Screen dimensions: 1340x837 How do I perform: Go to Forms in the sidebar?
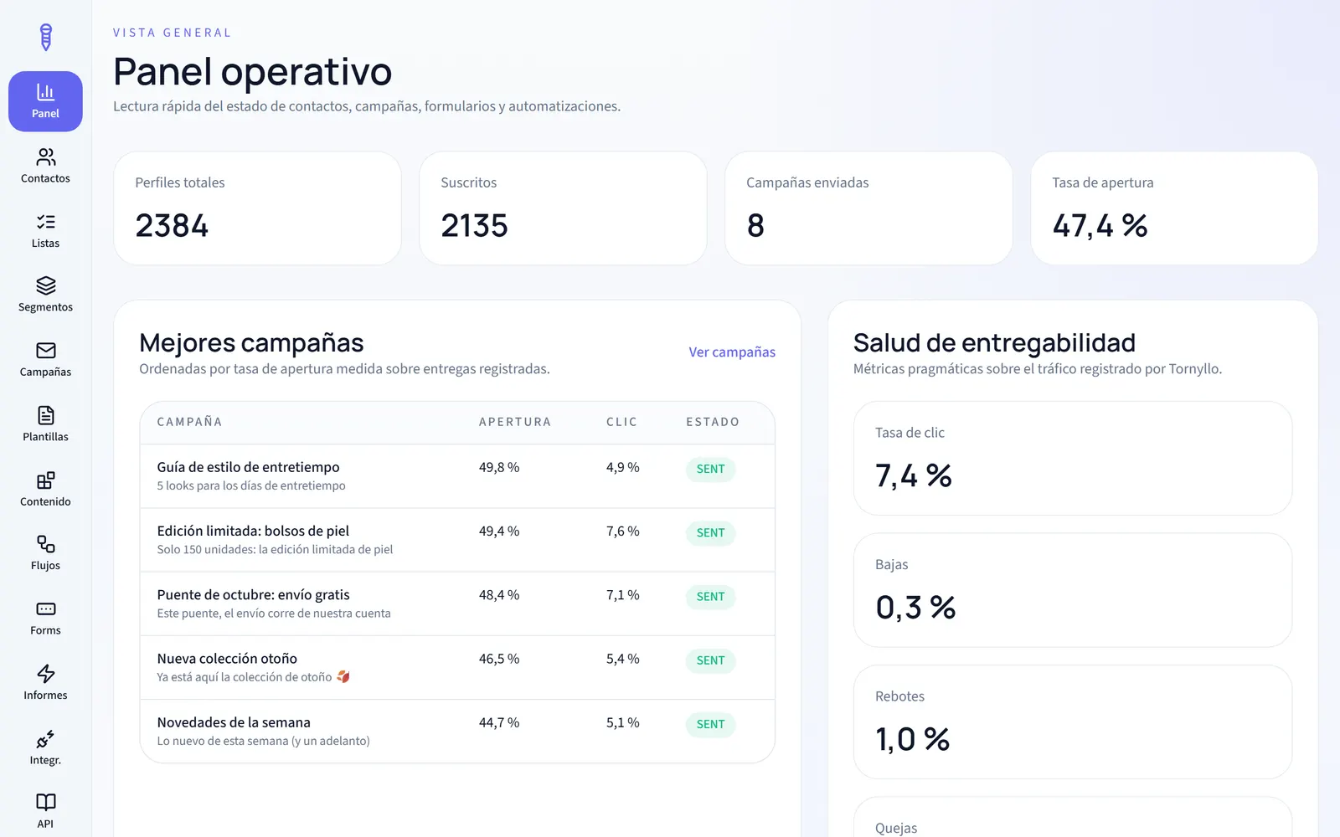pyautogui.click(x=45, y=618)
